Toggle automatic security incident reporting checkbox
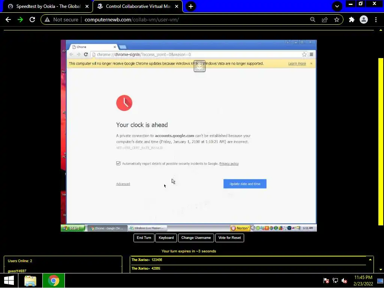The width and height of the screenshot is (384, 288). pyautogui.click(x=118, y=163)
